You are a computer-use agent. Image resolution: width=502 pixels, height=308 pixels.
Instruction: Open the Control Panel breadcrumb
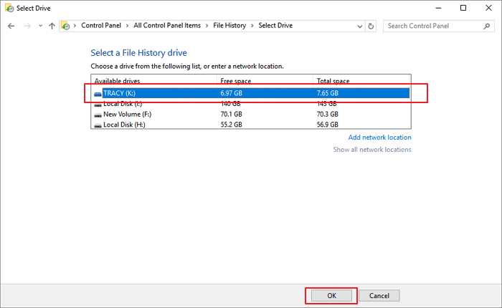pos(101,26)
